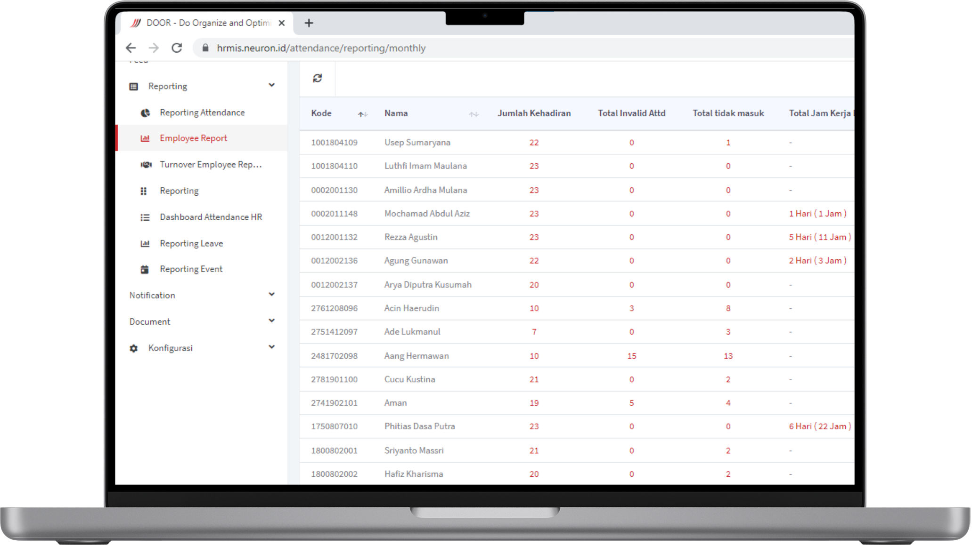This screenshot has height=545, width=972.
Task: Click the Turnover Employee handshake icon
Action: [146, 165]
